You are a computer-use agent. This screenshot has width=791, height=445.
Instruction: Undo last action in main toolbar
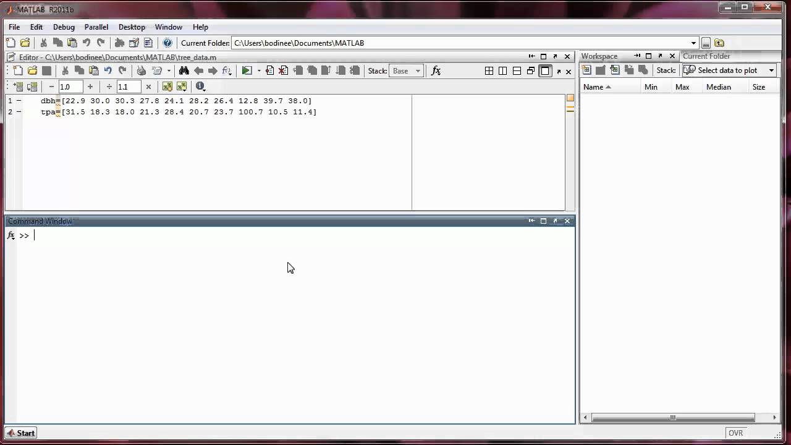coord(87,43)
